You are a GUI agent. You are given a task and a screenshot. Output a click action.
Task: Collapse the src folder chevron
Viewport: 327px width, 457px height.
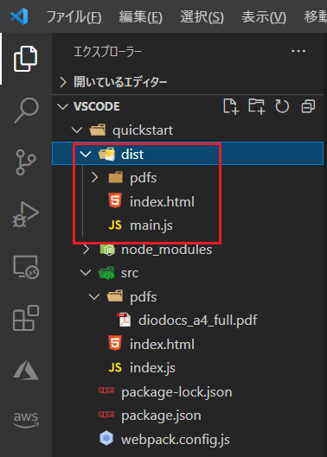click(x=86, y=273)
